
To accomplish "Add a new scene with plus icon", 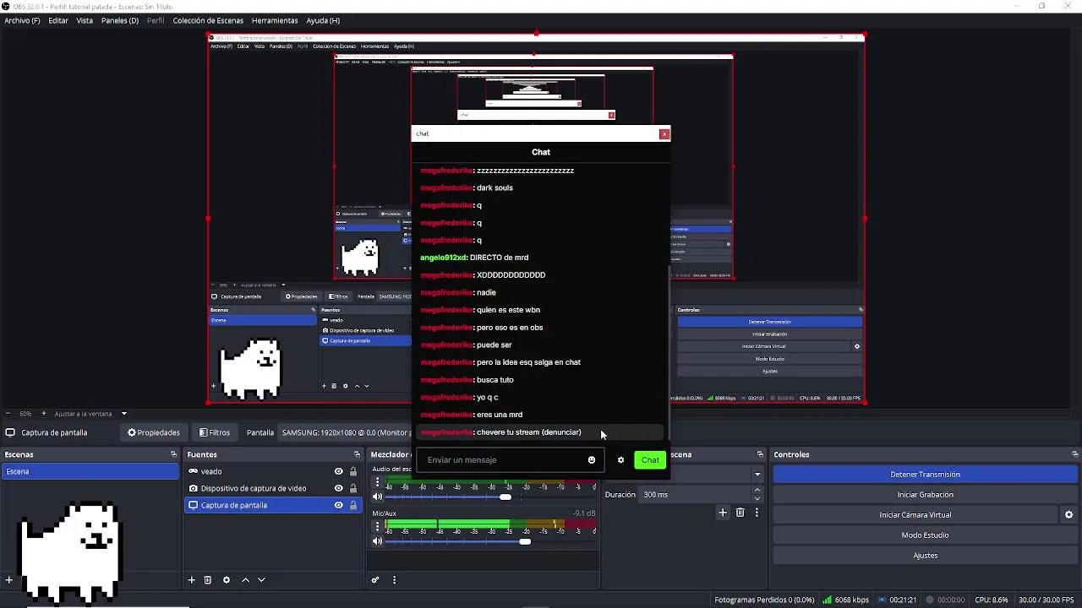I will click(8, 580).
